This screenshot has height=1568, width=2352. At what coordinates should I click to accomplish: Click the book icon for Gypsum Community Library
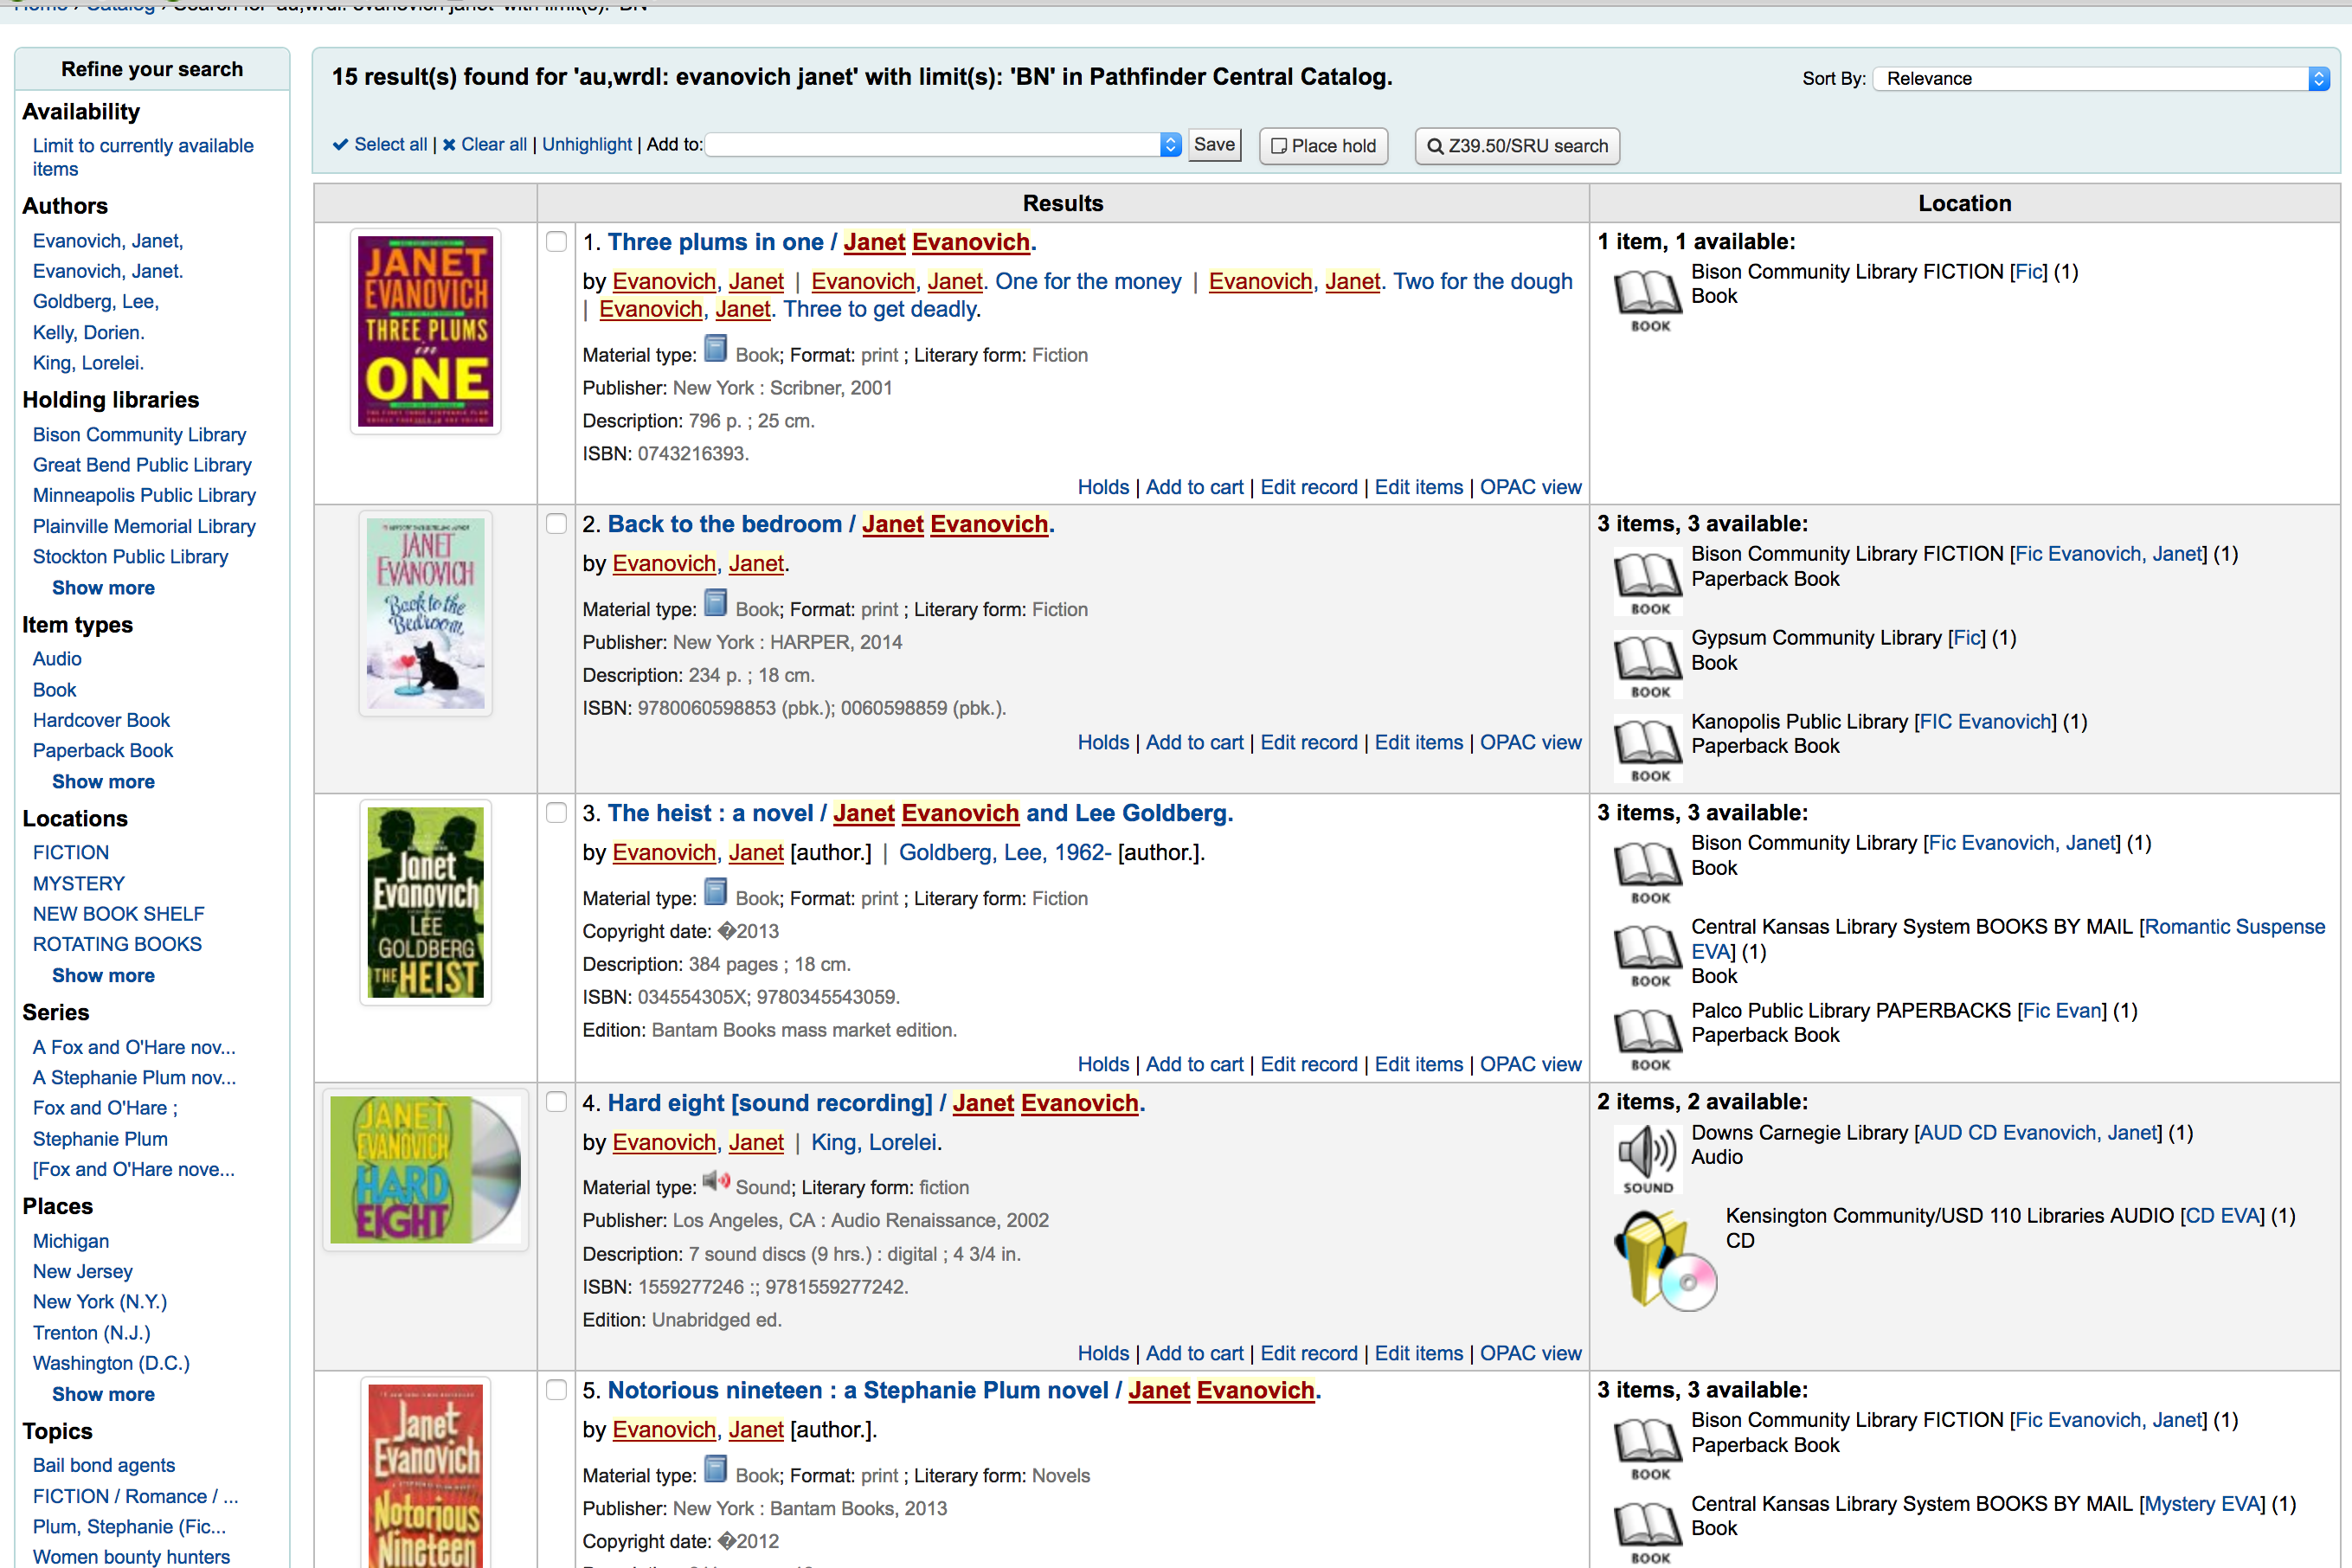pyautogui.click(x=1648, y=663)
